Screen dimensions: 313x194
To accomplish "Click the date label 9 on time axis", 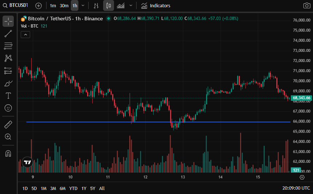I will pyautogui.click(x=33, y=177).
